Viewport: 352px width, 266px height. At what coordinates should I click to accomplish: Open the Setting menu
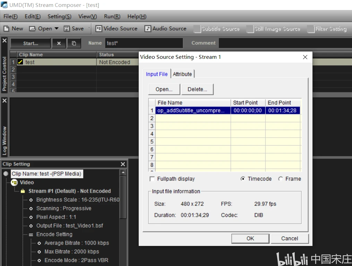tap(59, 16)
